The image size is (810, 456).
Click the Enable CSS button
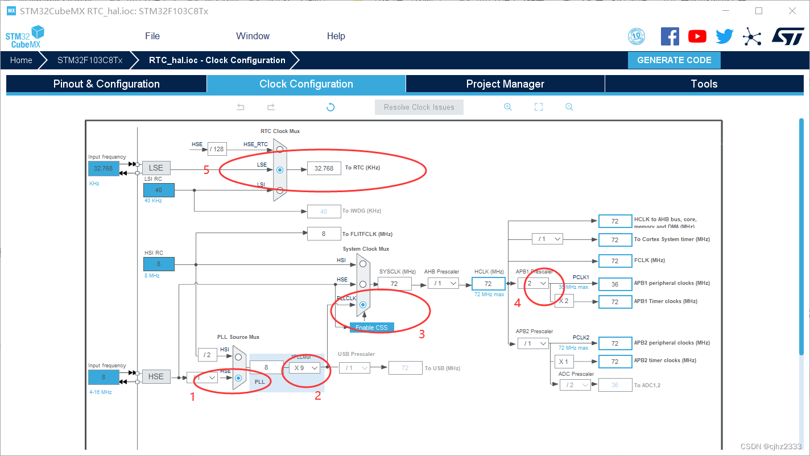point(371,328)
